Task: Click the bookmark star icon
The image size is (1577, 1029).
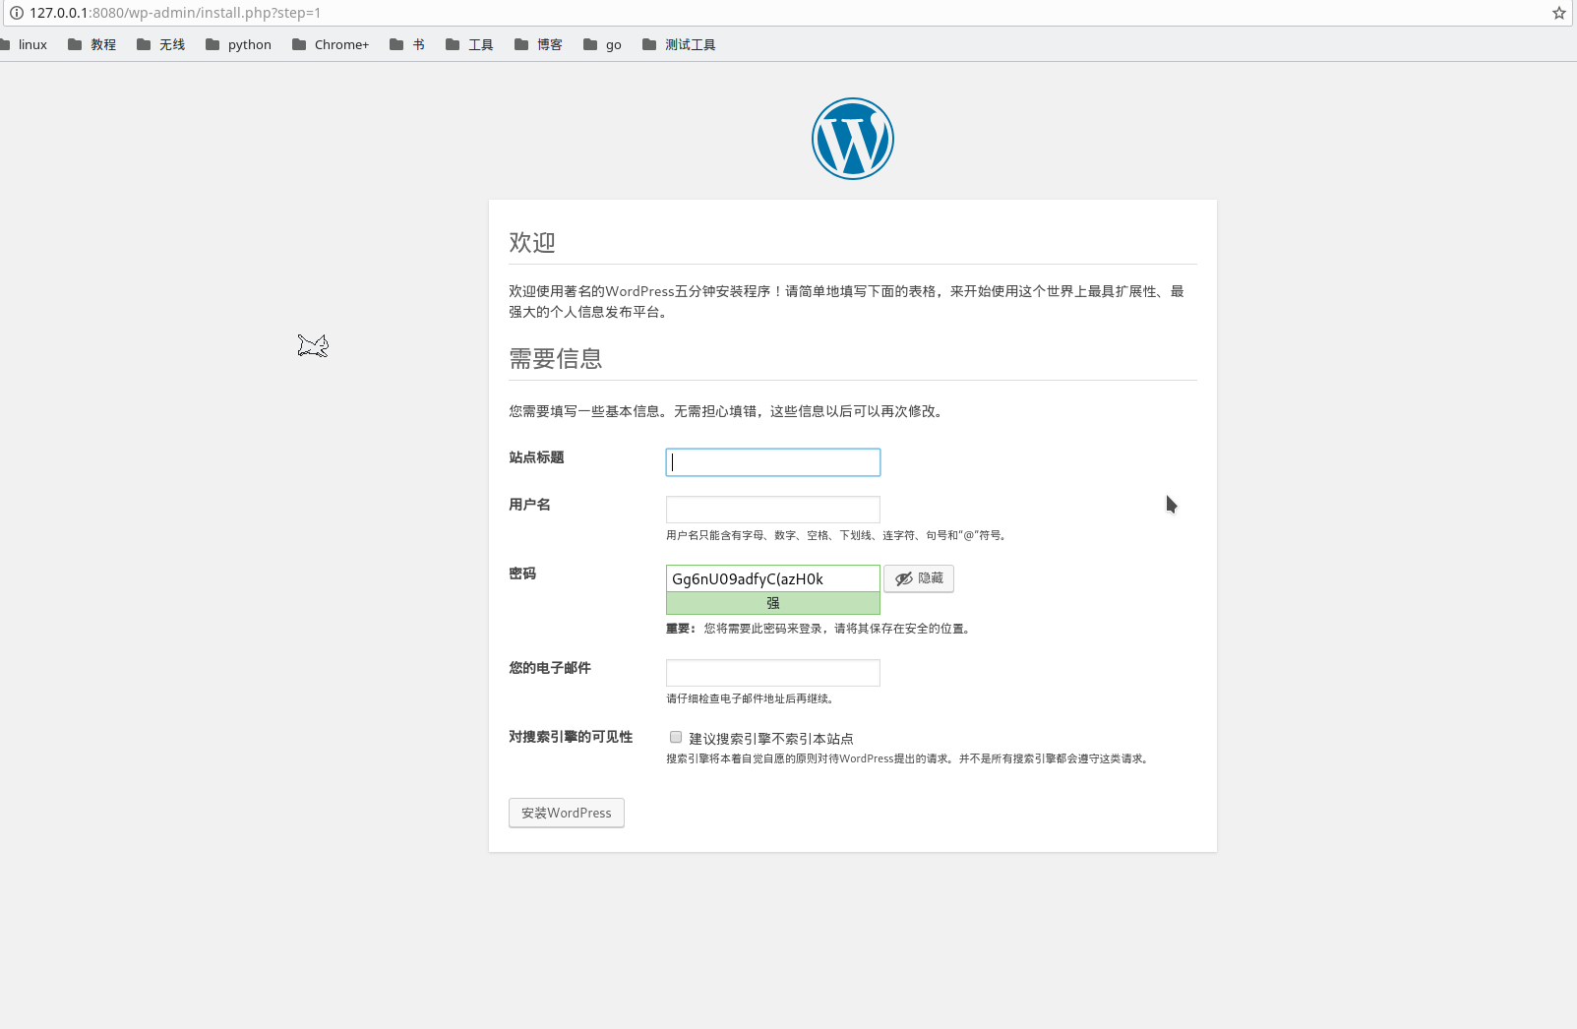Action: click(1559, 13)
